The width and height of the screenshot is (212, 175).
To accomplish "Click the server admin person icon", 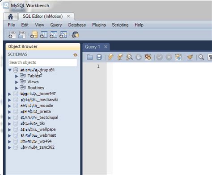I will [75, 35].
